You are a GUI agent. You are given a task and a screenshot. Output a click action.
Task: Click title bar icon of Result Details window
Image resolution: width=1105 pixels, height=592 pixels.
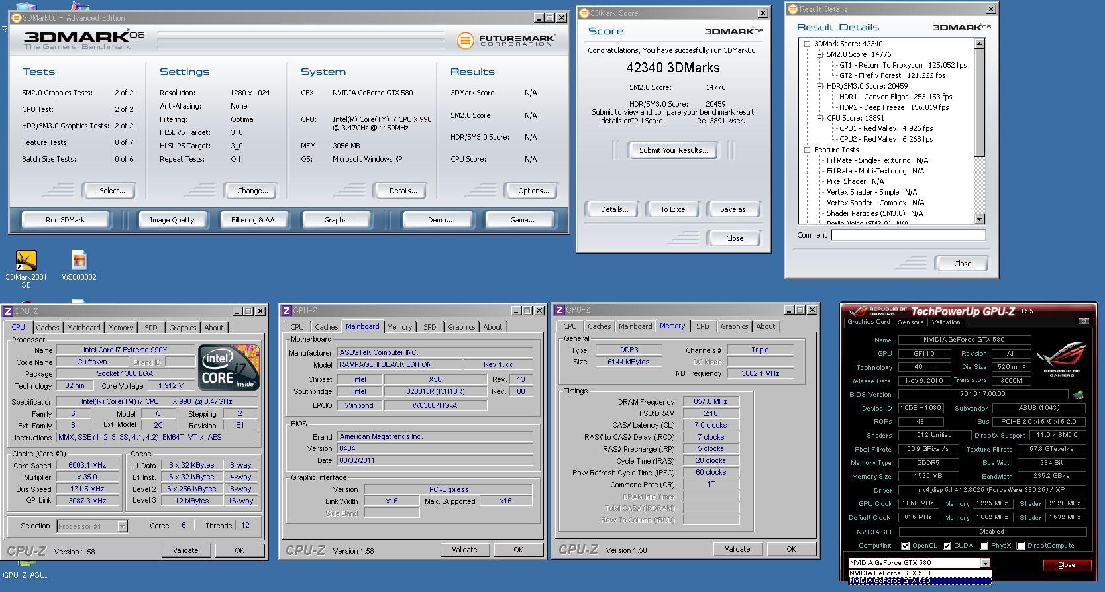793,9
